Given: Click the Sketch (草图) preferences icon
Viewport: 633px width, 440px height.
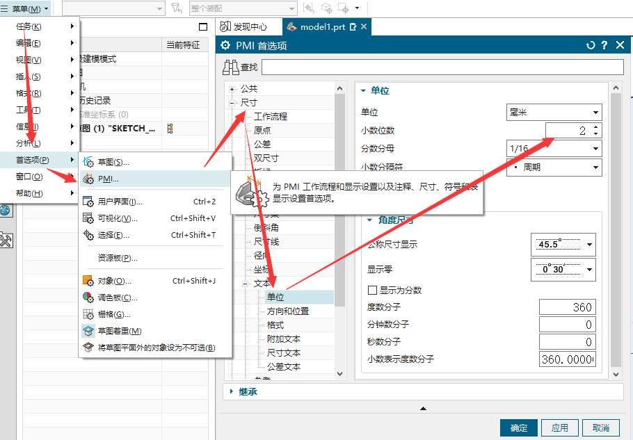Looking at the screenshot, I should [88, 162].
